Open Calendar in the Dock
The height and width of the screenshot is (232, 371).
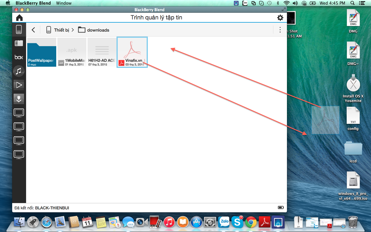coord(88,222)
